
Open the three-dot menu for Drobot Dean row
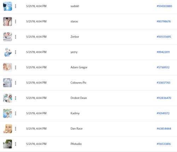coord(16,98)
